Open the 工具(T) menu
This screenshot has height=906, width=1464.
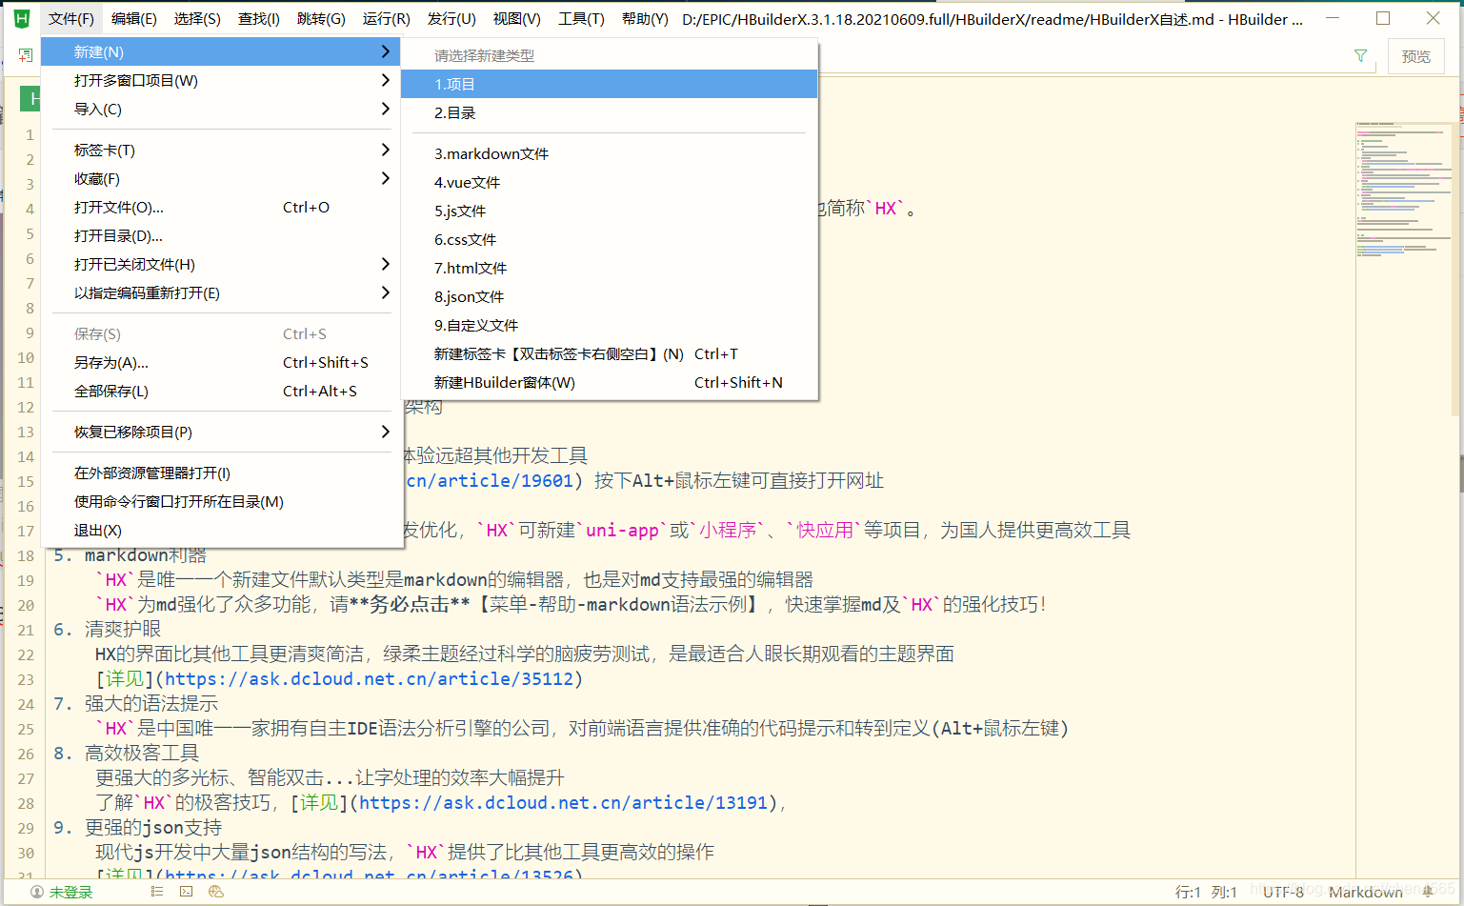(581, 18)
